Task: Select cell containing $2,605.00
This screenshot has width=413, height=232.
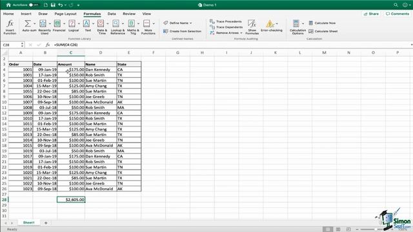Action: (x=71, y=200)
